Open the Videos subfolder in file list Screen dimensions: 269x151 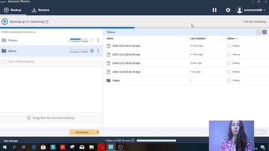[x=186, y=81]
